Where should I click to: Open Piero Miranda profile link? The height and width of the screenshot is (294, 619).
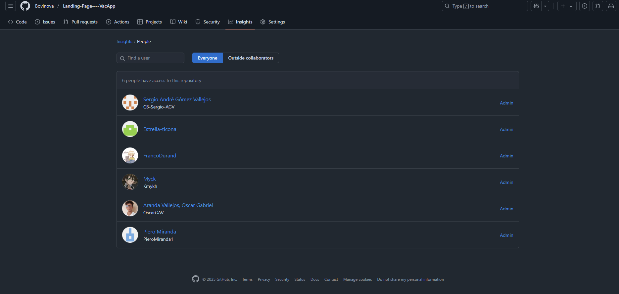[160, 231]
